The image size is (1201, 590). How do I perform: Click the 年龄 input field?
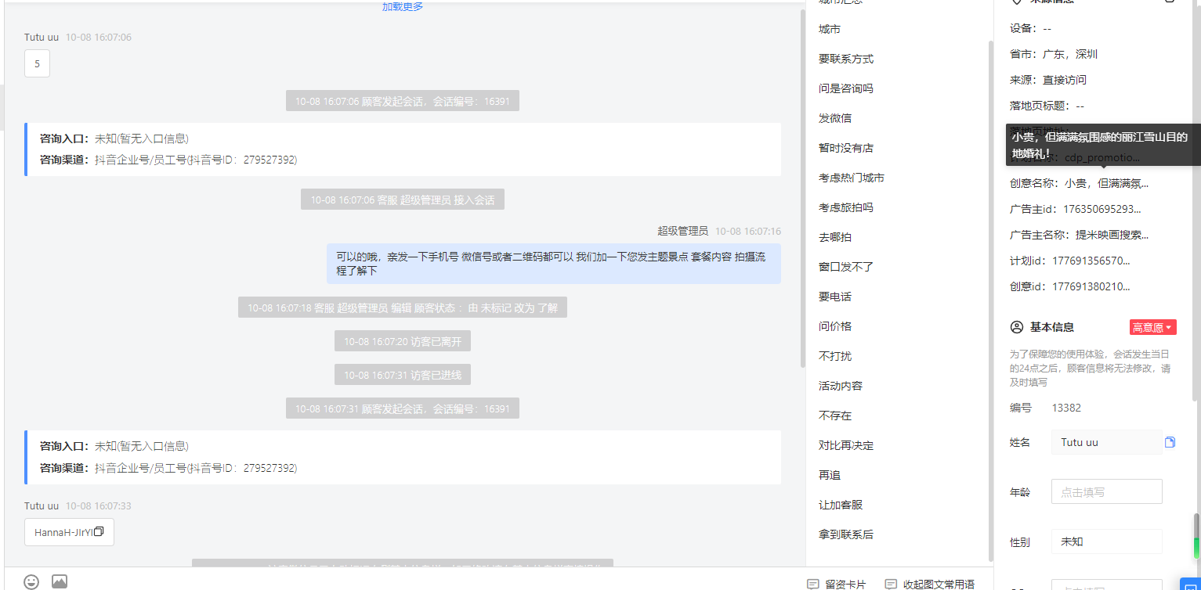click(1106, 491)
